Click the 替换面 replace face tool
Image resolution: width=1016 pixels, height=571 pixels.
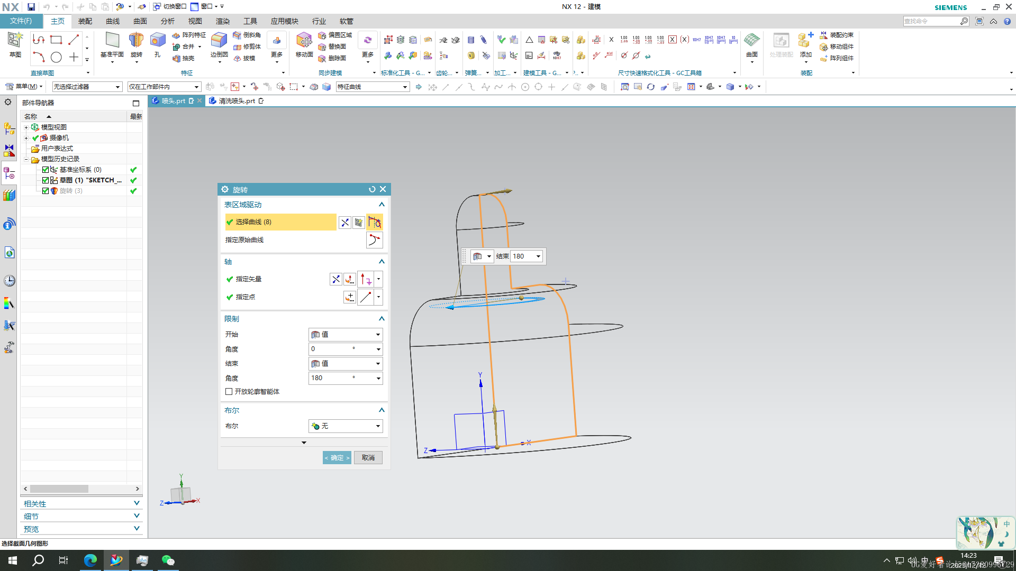tap(332, 47)
